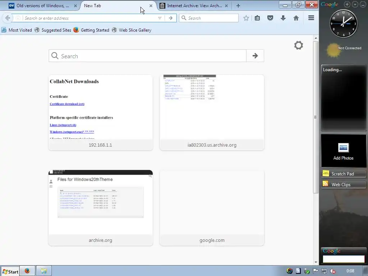Click the back navigation arrow
The width and height of the screenshot is (368, 276).
click(8, 18)
